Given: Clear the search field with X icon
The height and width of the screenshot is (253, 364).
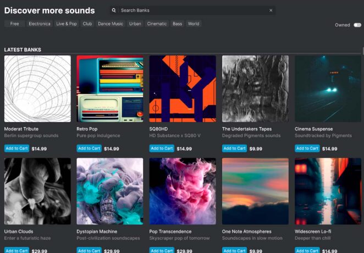Looking at the screenshot, I should [x=271, y=10].
